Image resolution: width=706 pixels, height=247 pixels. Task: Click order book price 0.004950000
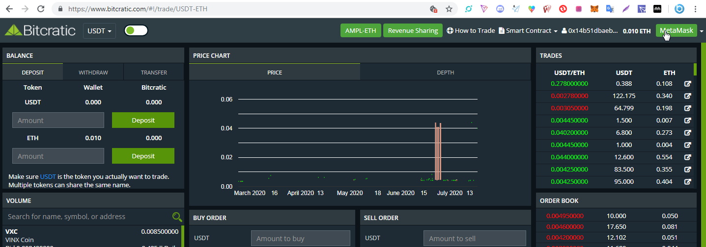[565, 216]
